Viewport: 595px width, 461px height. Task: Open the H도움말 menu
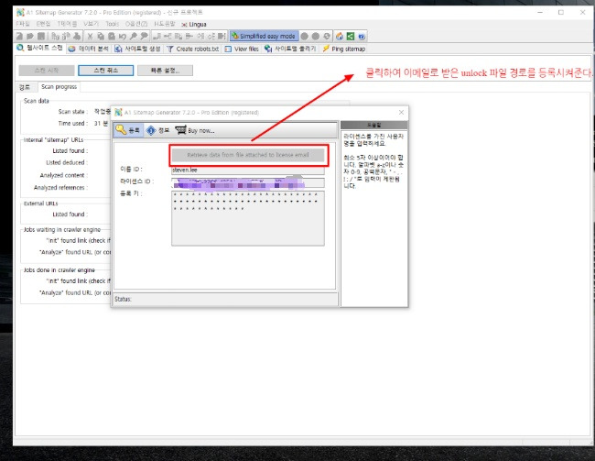pyautogui.click(x=164, y=24)
